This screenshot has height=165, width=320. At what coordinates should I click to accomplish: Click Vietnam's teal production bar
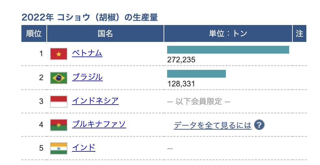(228, 50)
